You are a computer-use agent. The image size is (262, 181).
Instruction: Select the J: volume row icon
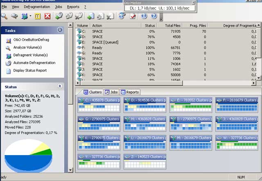pyautogui.click(x=79, y=69)
